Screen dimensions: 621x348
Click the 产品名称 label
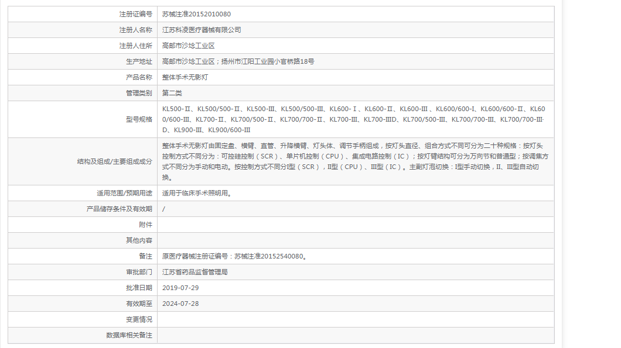[139, 78]
